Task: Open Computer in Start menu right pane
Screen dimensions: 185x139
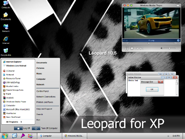Action: click(41, 79)
